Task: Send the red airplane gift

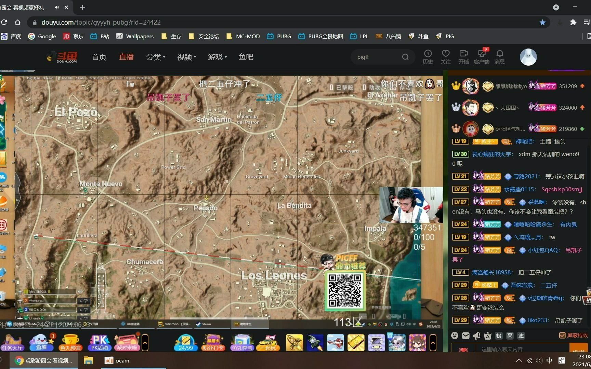Action: pos(335,343)
